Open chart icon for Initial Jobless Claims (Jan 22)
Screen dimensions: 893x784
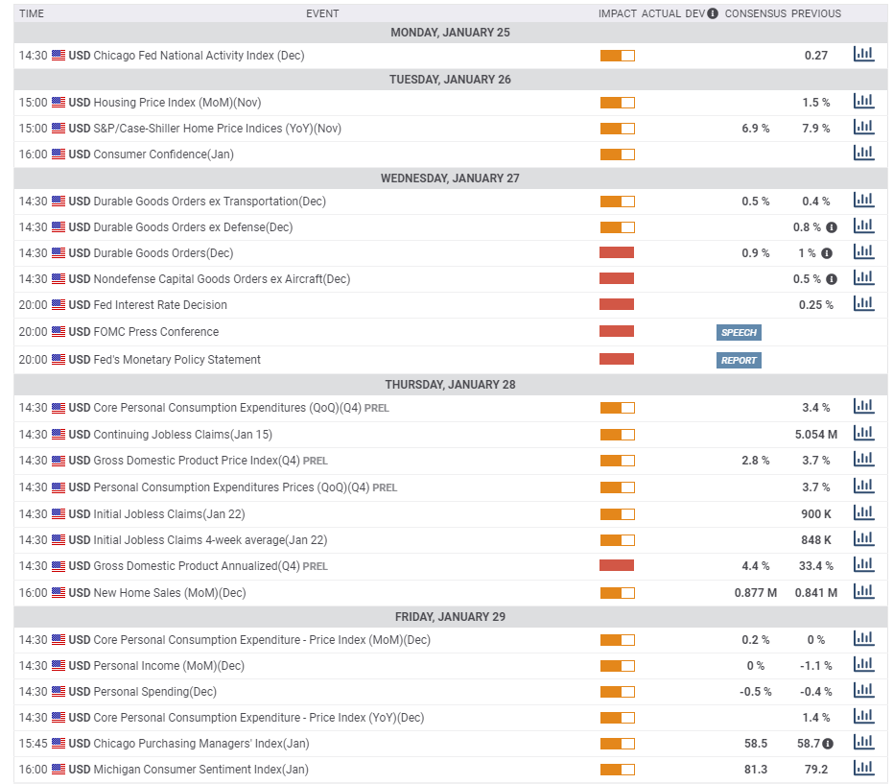(x=863, y=513)
